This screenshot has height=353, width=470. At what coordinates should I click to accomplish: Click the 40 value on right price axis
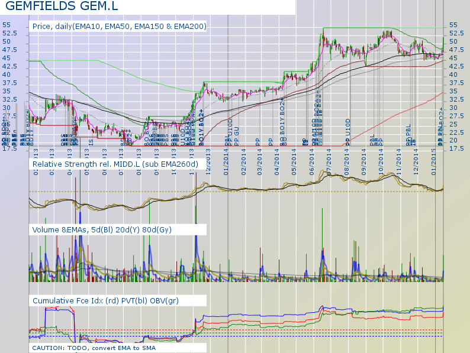click(x=453, y=75)
